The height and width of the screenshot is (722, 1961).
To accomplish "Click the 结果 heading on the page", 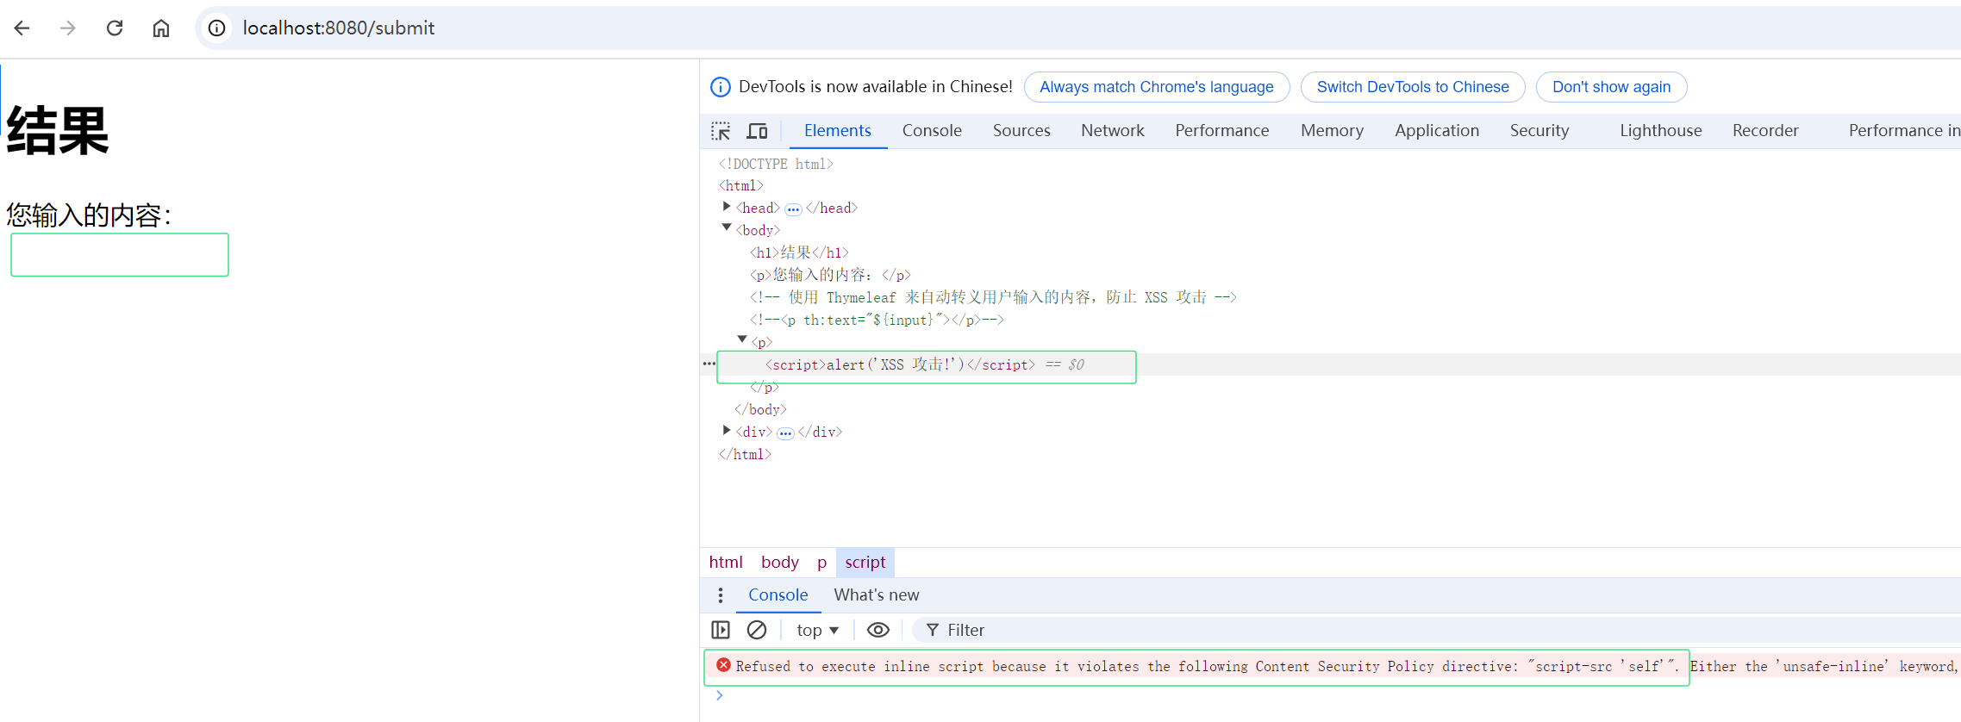I will (58, 131).
